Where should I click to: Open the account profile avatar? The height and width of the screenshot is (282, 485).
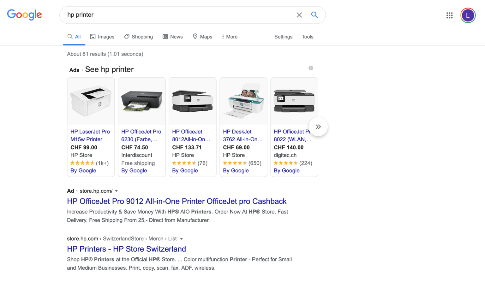[x=468, y=15]
